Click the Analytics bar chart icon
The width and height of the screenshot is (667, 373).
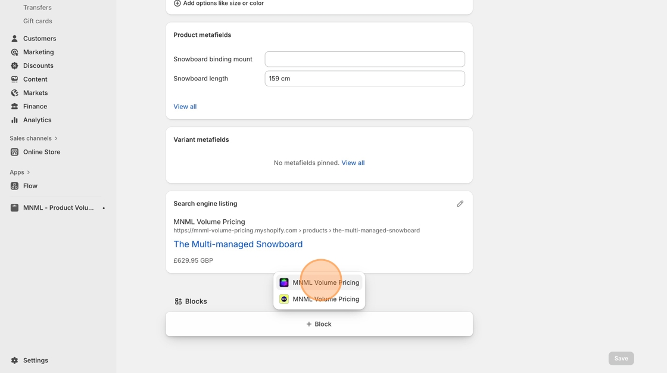click(x=14, y=120)
